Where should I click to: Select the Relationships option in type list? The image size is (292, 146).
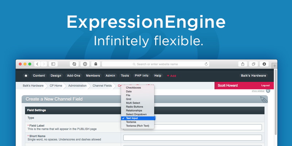click(134, 110)
